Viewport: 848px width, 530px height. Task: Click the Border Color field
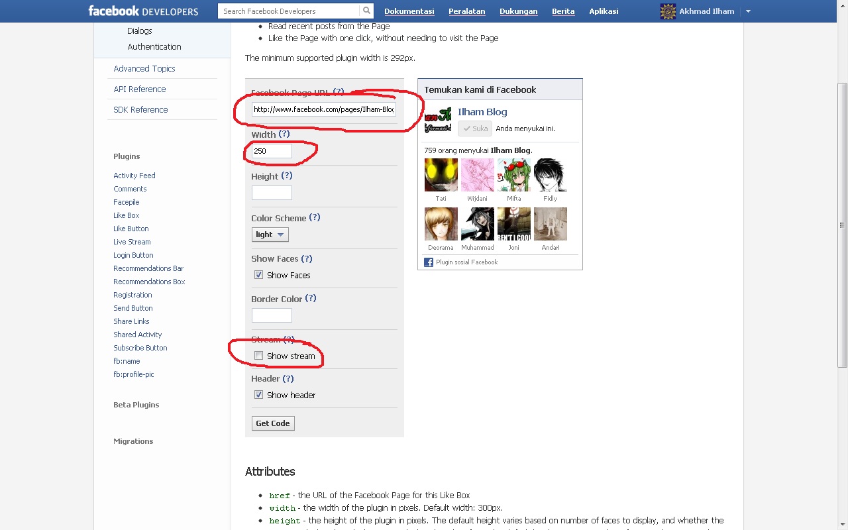pos(272,315)
